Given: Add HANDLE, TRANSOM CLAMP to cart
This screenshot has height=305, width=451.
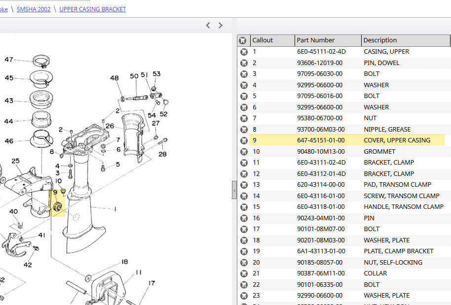Looking at the screenshot, I should 244,207.
